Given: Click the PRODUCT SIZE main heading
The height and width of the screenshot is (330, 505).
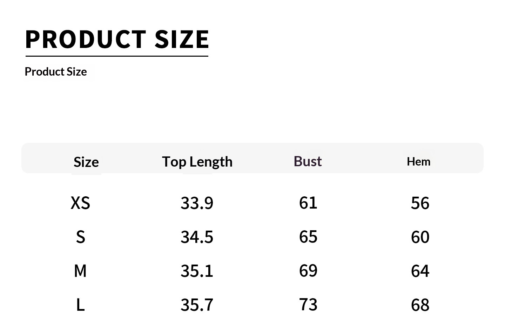Looking at the screenshot, I should 117,39.
